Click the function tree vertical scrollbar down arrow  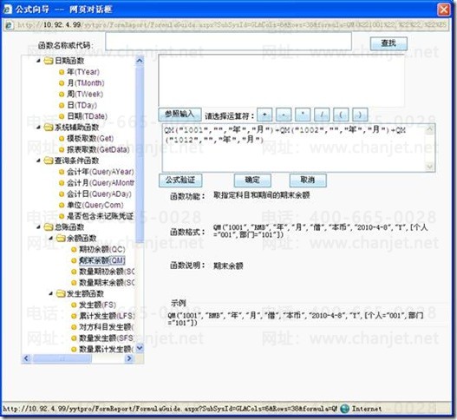[140, 348]
